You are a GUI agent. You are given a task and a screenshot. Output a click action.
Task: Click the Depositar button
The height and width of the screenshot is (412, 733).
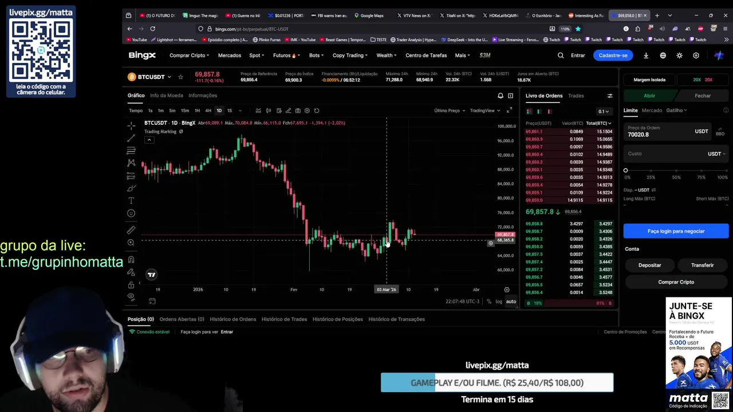pos(649,265)
